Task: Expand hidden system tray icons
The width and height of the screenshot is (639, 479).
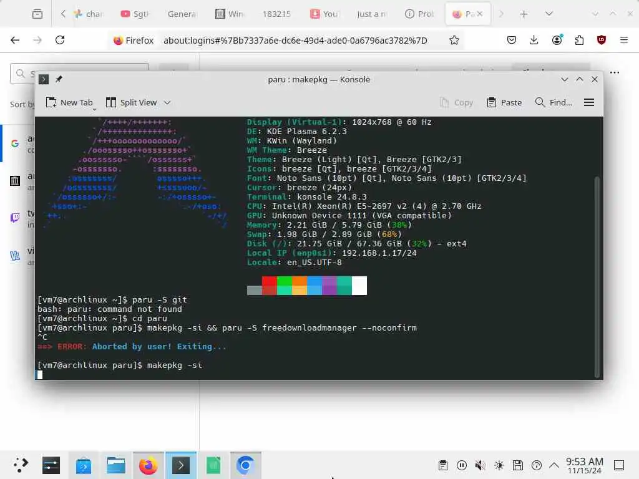Action: [x=554, y=465]
